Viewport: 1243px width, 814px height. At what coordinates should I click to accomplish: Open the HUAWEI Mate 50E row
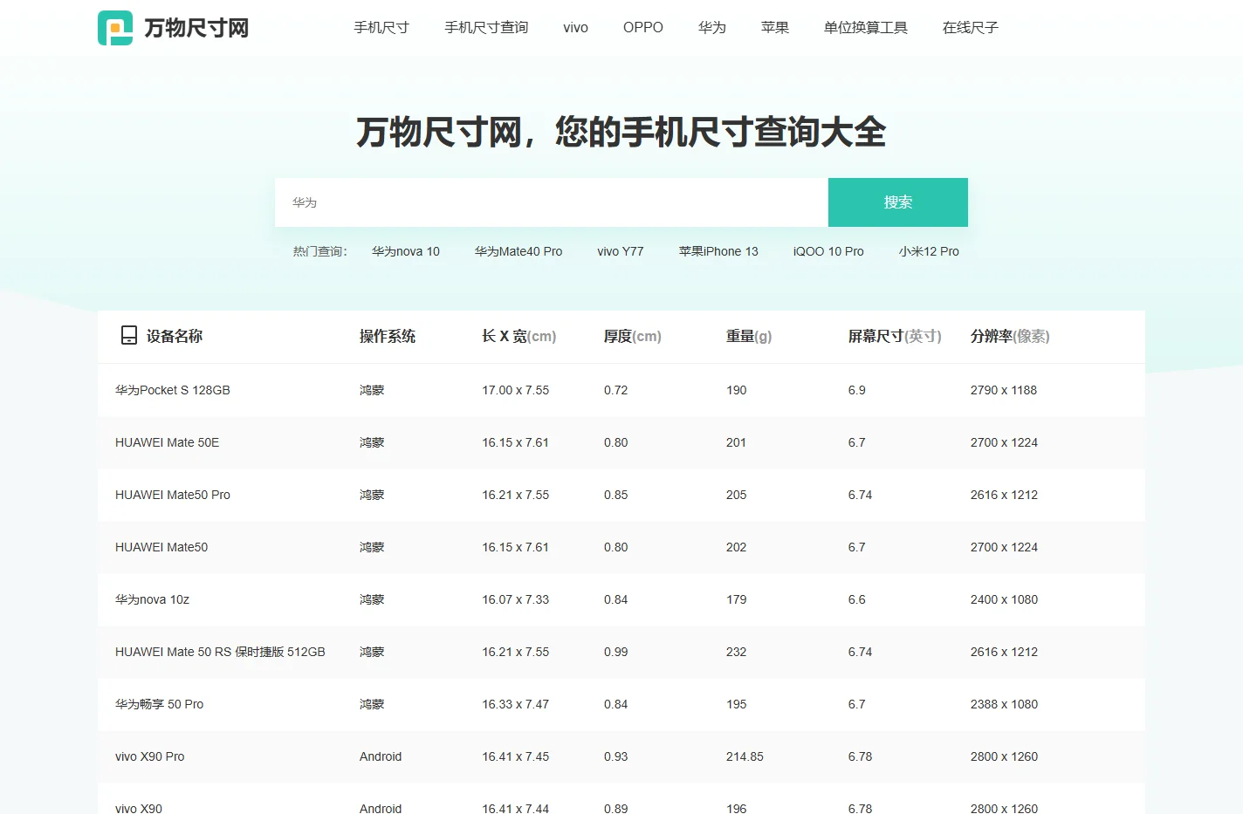pyautogui.click(x=621, y=442)
